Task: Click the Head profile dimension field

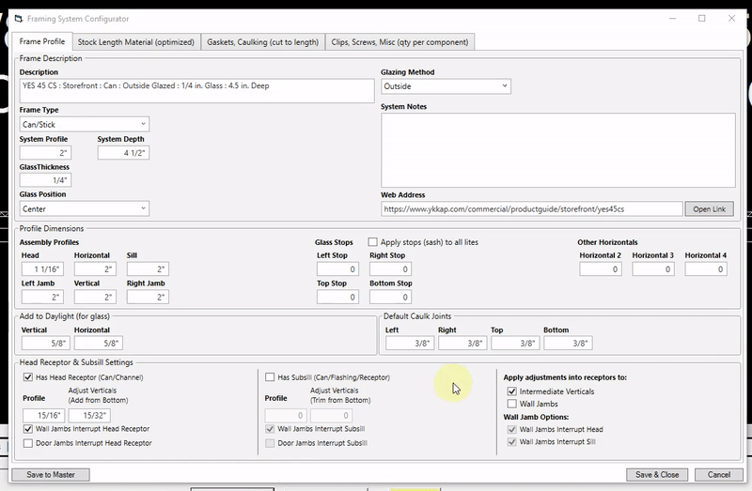Action: [x=42, y=269]
